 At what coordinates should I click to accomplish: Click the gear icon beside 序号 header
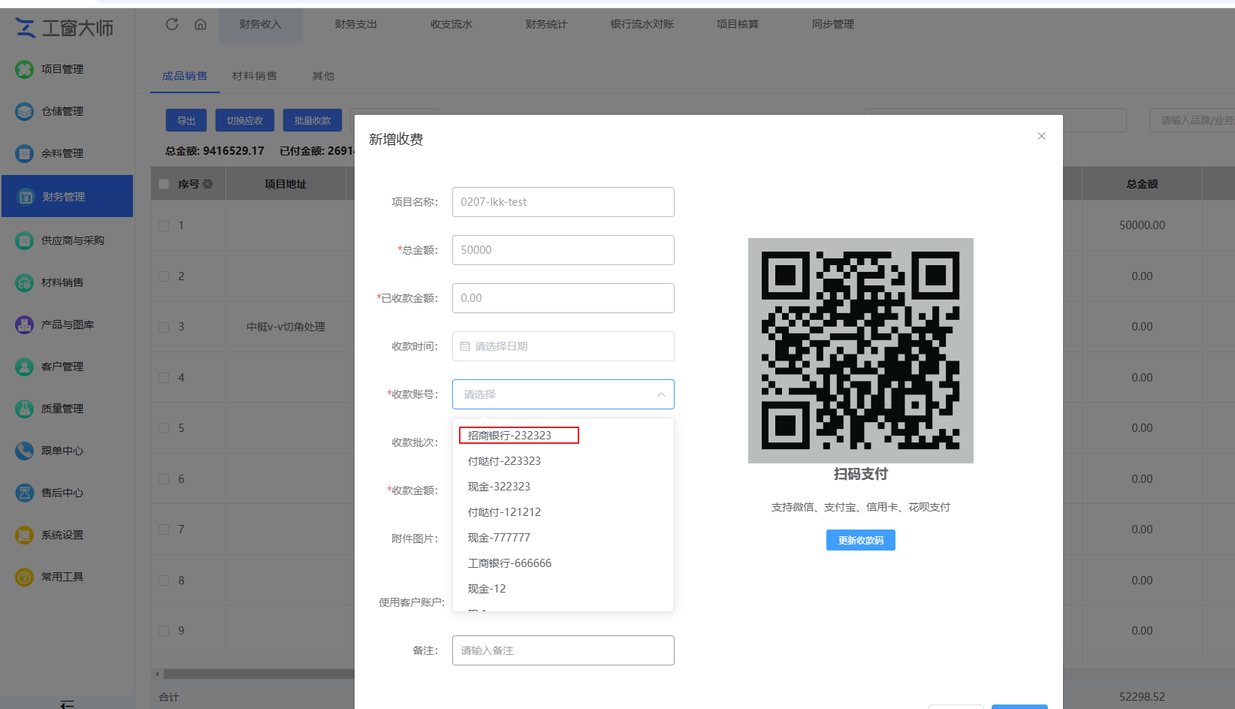[x=208, y=184]
